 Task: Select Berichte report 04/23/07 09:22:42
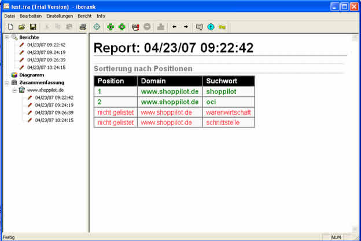click(x=46, y=45)
